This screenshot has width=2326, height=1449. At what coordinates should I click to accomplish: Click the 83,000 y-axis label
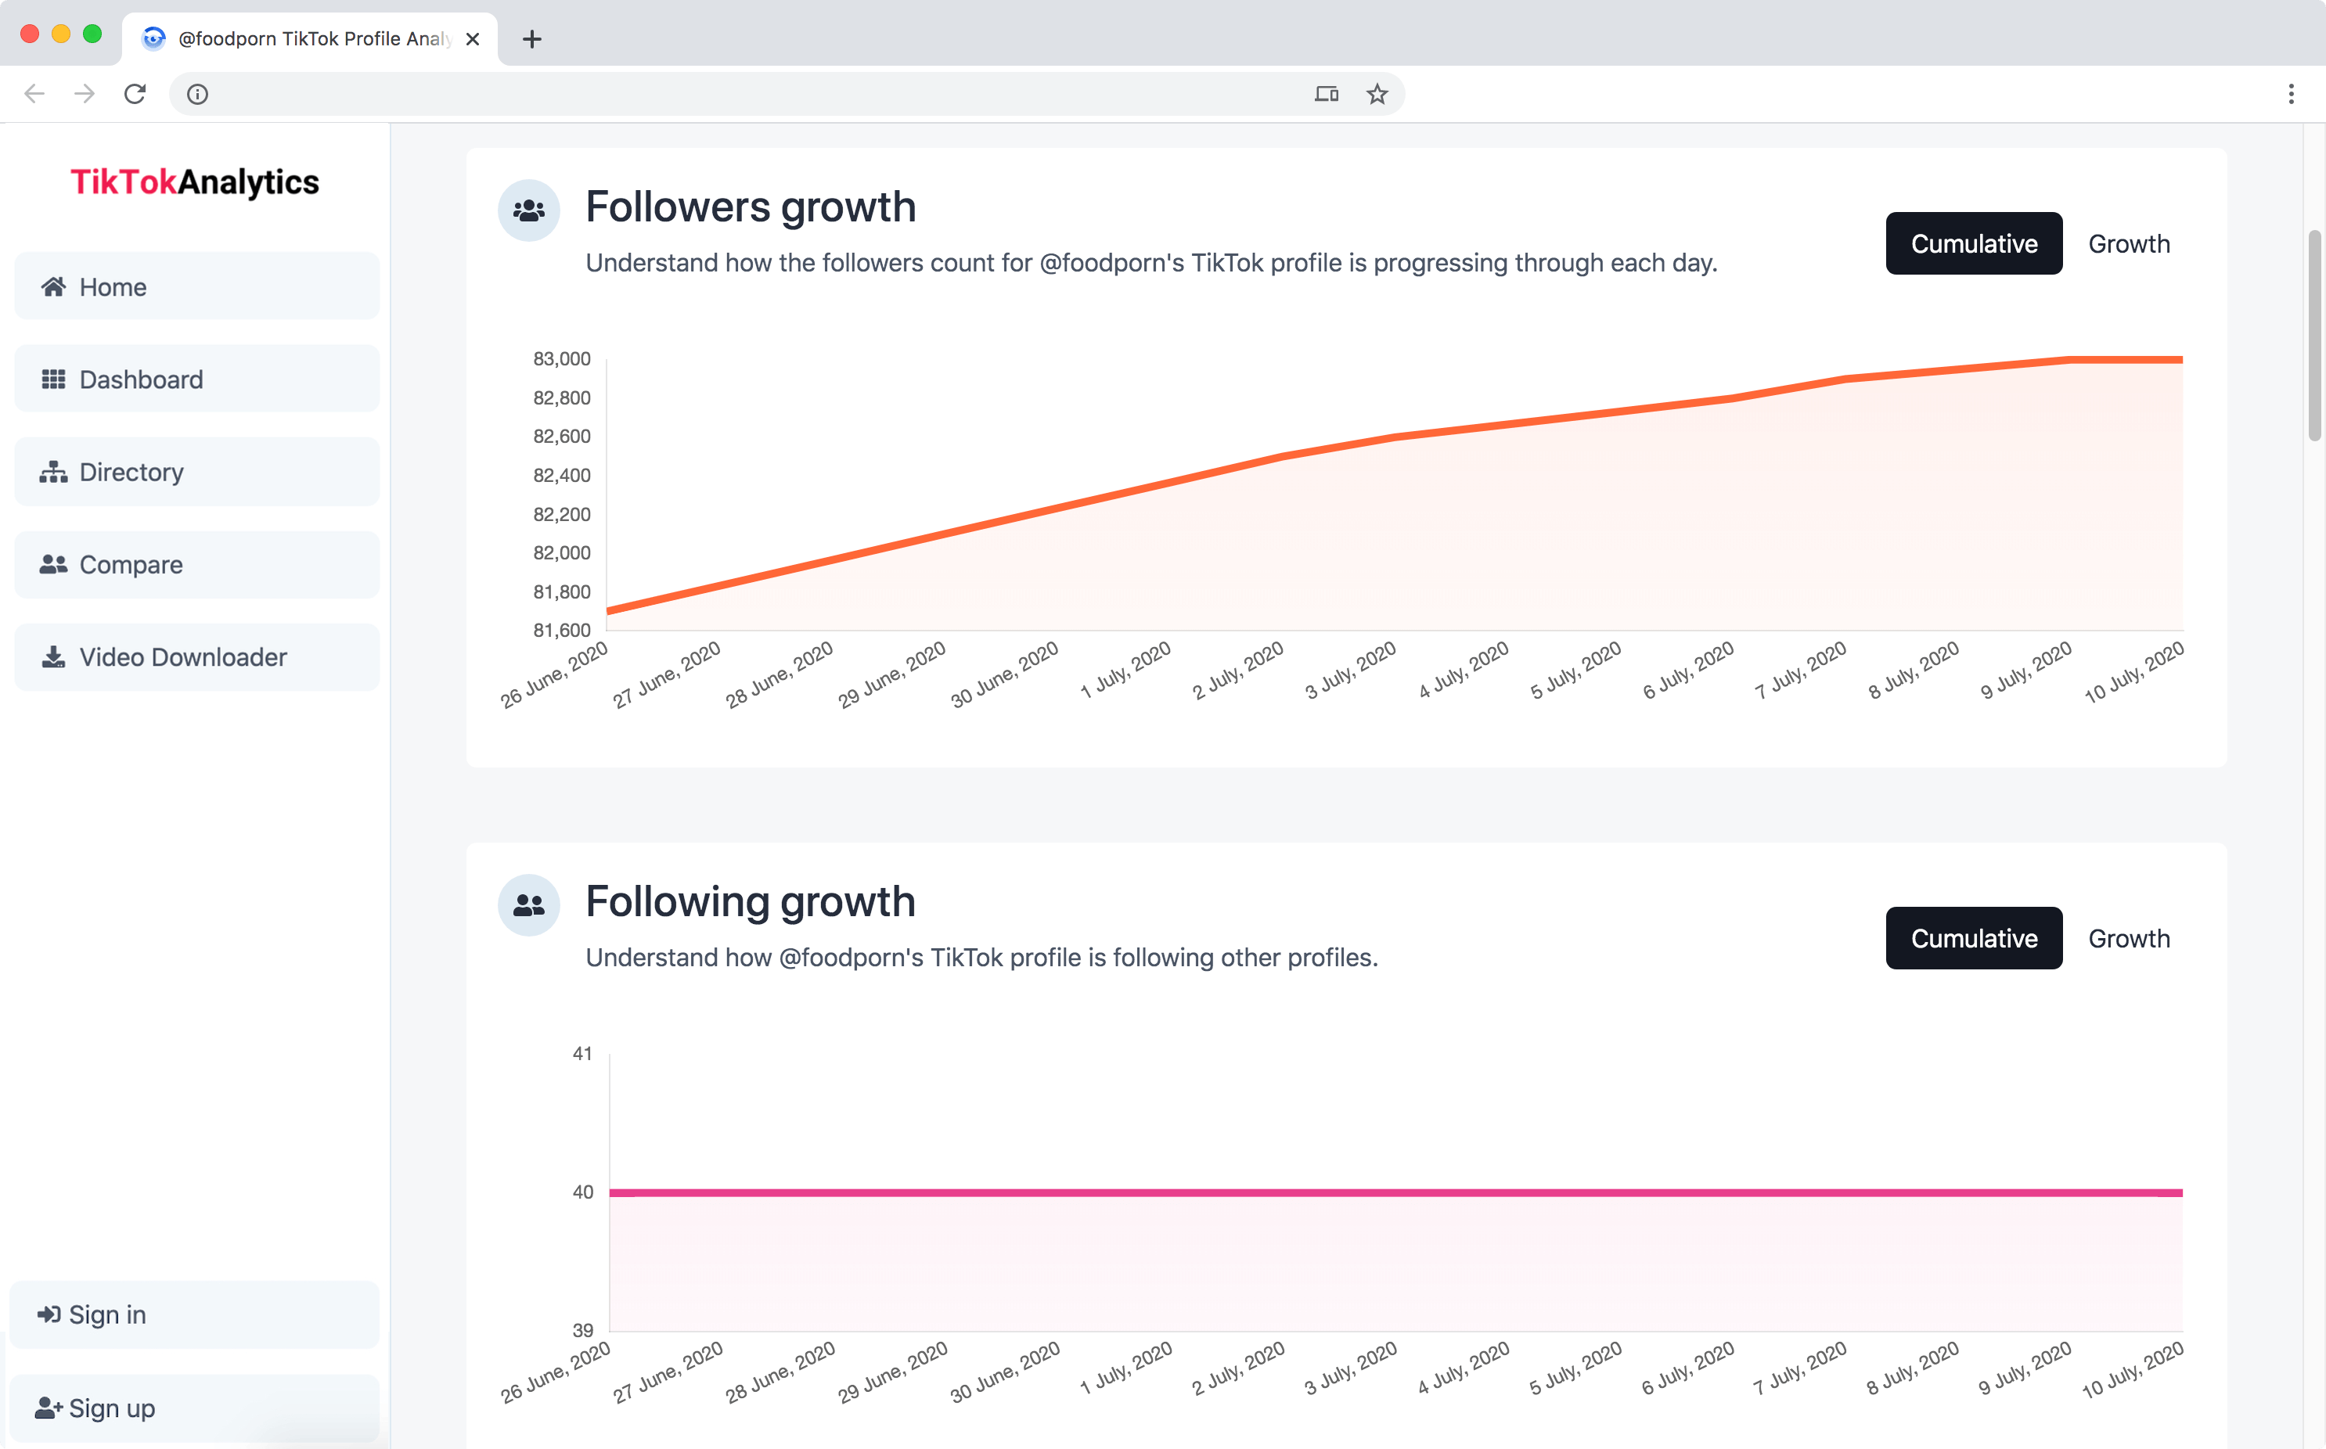[x=562, y=358]
